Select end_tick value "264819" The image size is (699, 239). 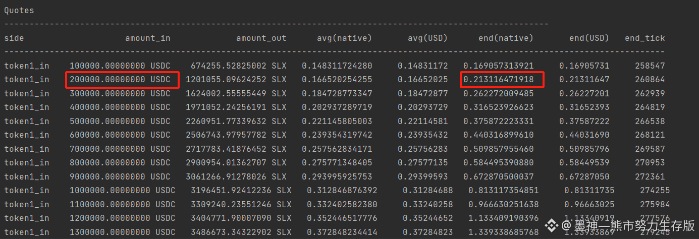pyautogui.click(x=650, y=107)
